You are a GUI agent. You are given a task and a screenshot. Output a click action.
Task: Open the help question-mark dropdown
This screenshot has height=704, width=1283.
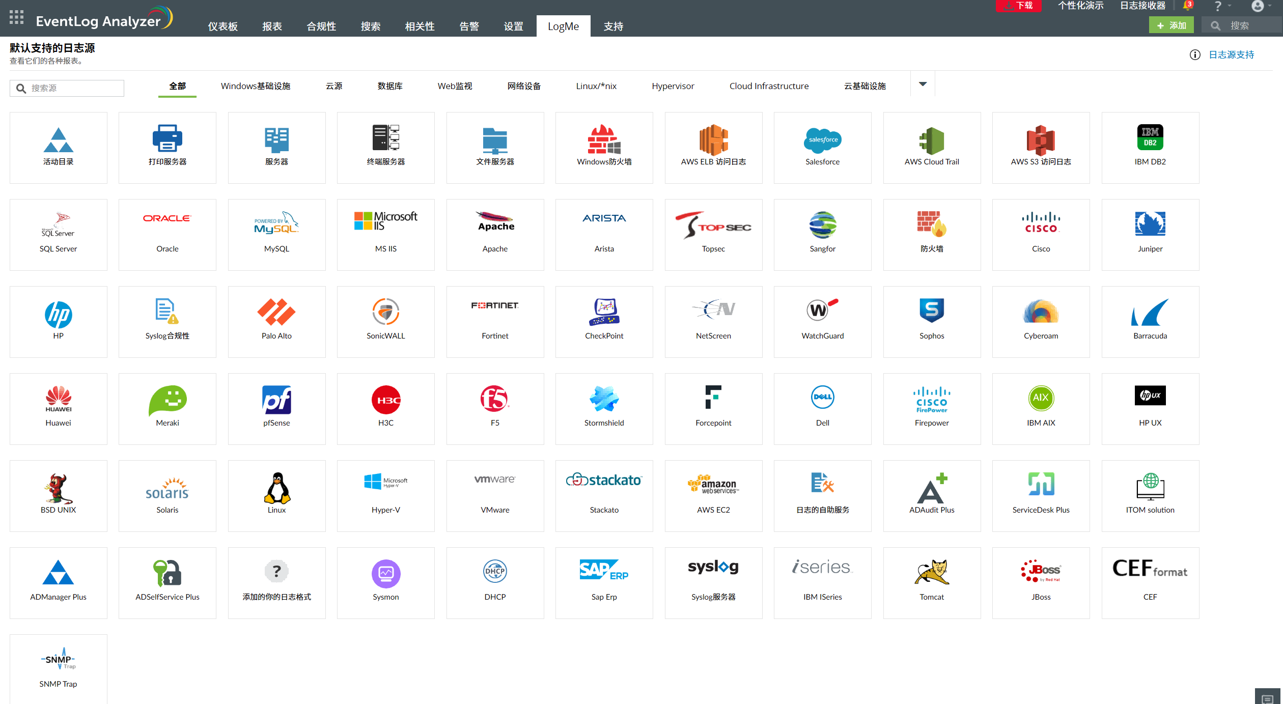(1222, 6)
